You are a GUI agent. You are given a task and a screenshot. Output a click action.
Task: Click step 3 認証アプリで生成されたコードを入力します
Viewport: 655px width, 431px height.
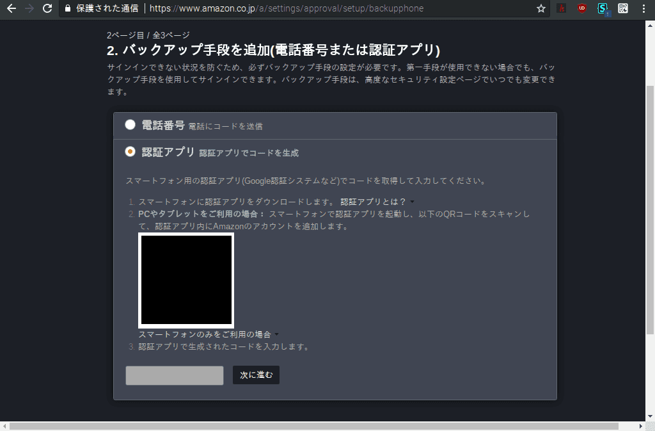pos(223,346)
